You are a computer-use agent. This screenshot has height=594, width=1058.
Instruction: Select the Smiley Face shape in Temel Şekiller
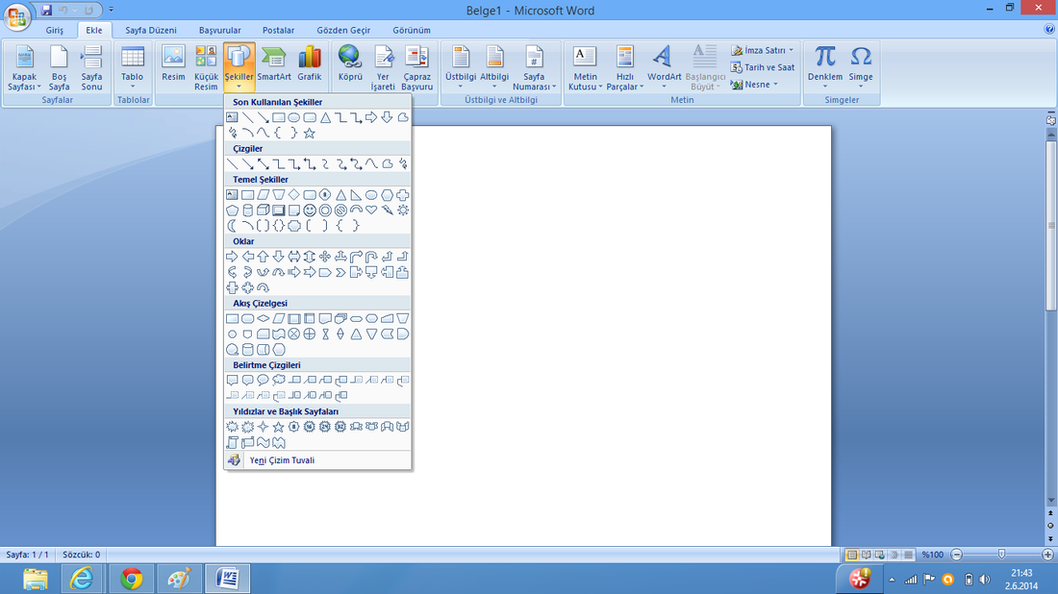310,210
